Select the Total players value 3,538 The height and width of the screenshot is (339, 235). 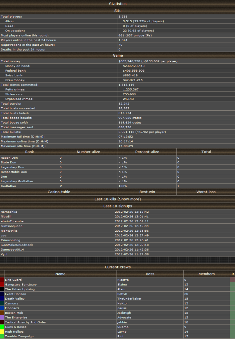[123, 17]
